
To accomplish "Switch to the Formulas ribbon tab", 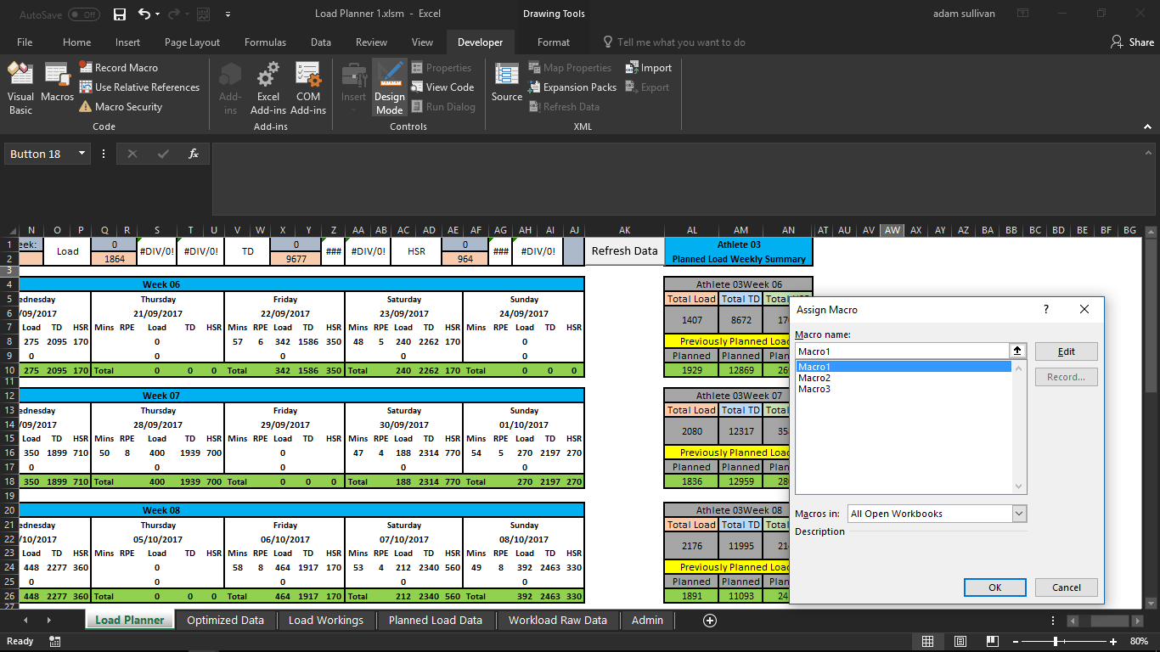I will coord(265,42).
